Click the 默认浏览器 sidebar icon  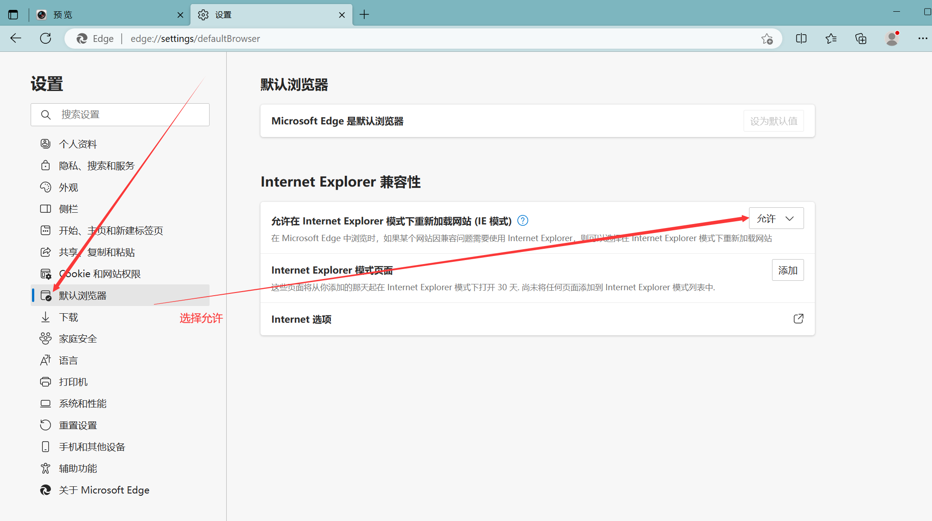click(46, 296)
